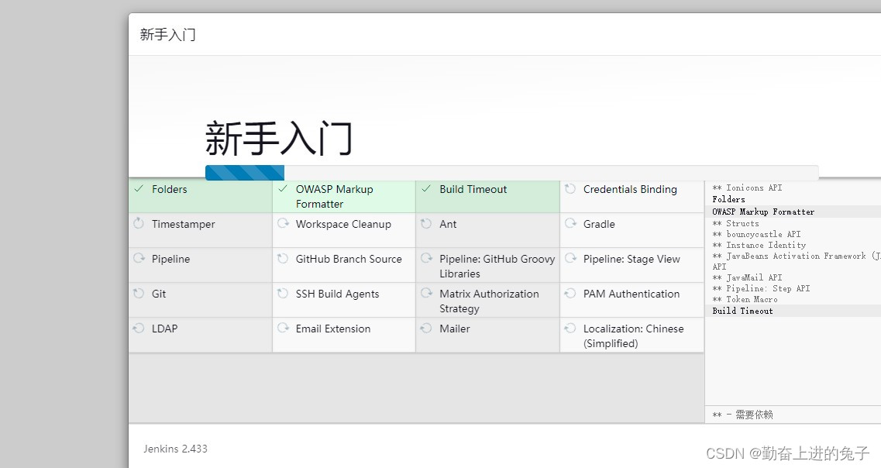Click the spinner icon for SSH Build Agents
This screenshot has width=881, height=468.
tap(283, 293)
